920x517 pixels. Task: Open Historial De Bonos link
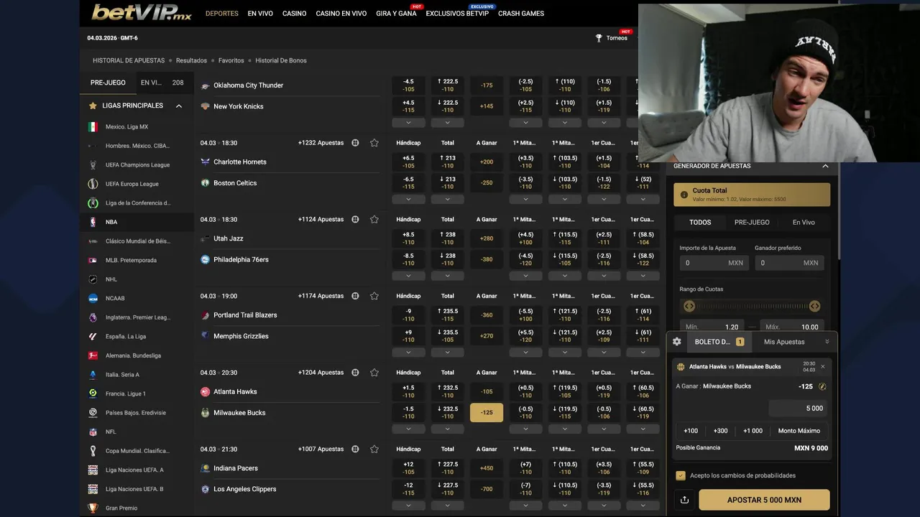tap(281, 61)
